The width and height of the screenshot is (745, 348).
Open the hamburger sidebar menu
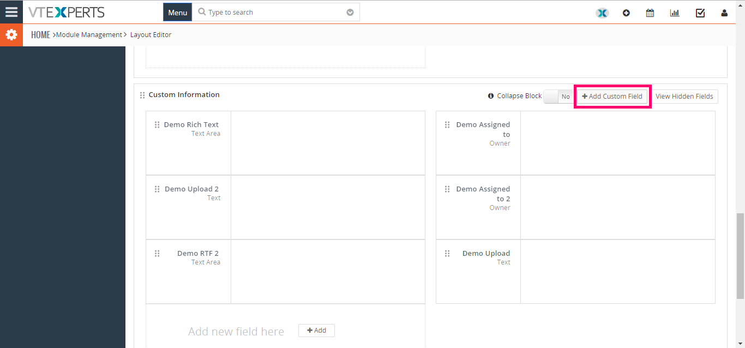tap(11, 12)
